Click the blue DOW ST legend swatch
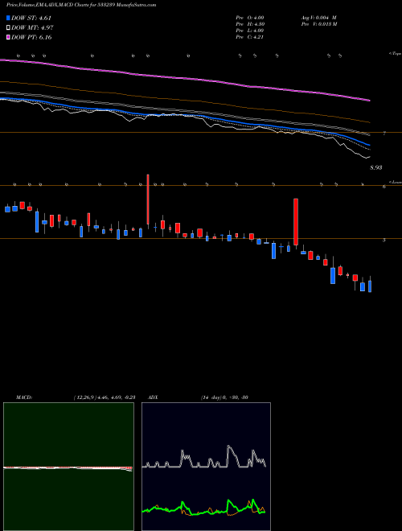Viewport: 402px width, 531px height. click(9, 18)
